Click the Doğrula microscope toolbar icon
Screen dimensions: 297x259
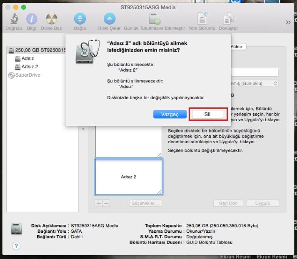14,19
